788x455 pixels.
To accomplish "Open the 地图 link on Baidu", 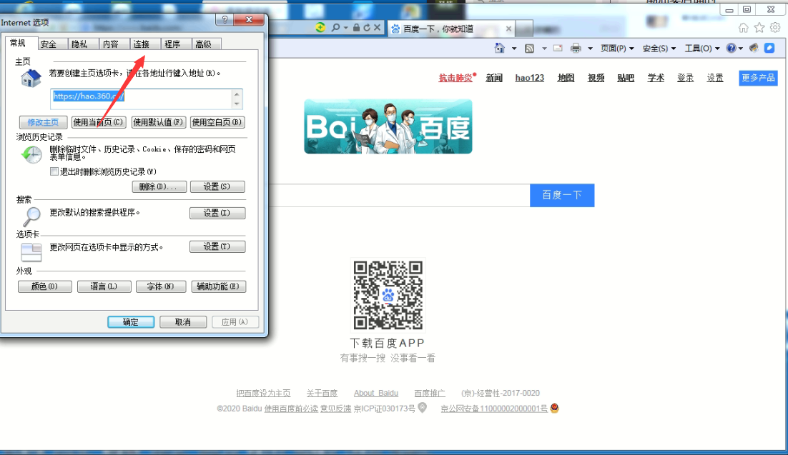I will click(566, 78).
